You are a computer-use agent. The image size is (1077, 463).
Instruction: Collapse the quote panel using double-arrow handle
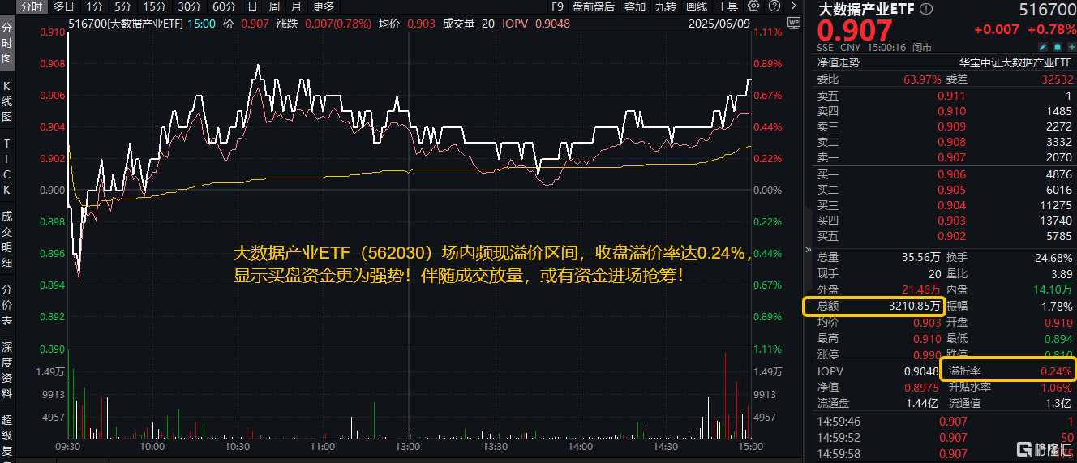coord(808,250)
